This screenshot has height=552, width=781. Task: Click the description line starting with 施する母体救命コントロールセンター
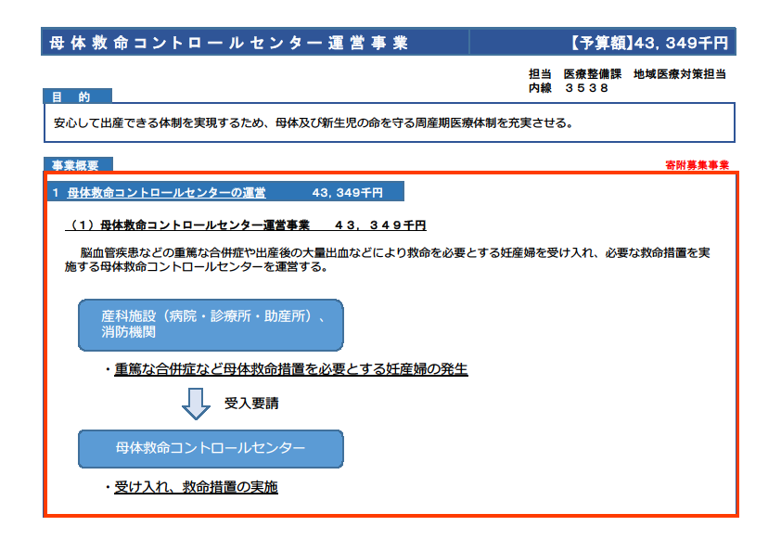[197, 267]
